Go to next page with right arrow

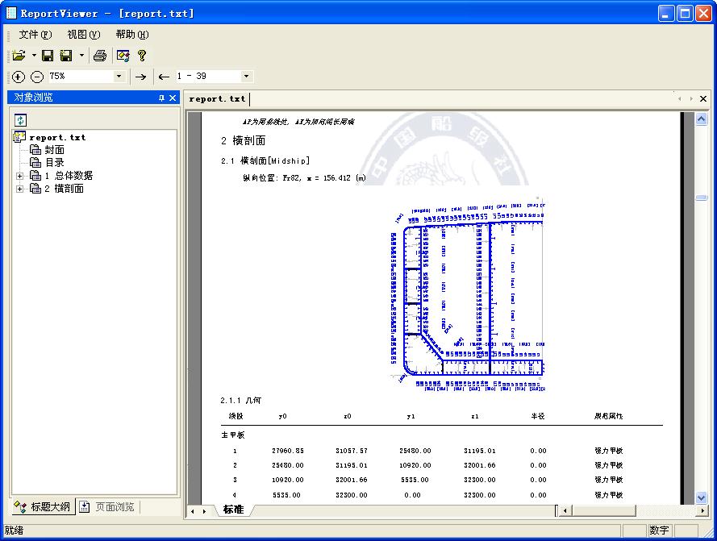[x=140, y=77]
